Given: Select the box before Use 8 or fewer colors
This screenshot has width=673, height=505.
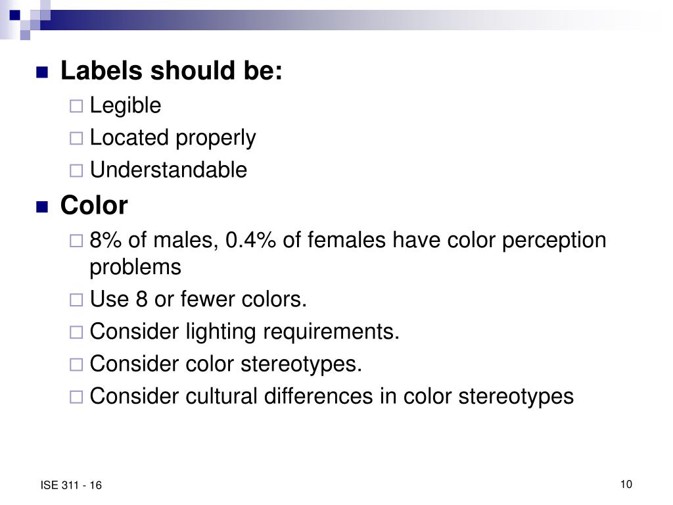Looking at the screenshot, I should click(x=76, y=300).
